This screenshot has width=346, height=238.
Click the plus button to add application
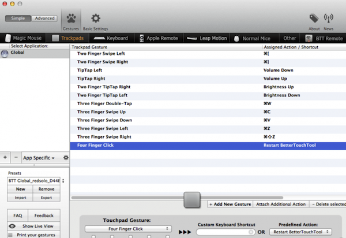(5, 157)
